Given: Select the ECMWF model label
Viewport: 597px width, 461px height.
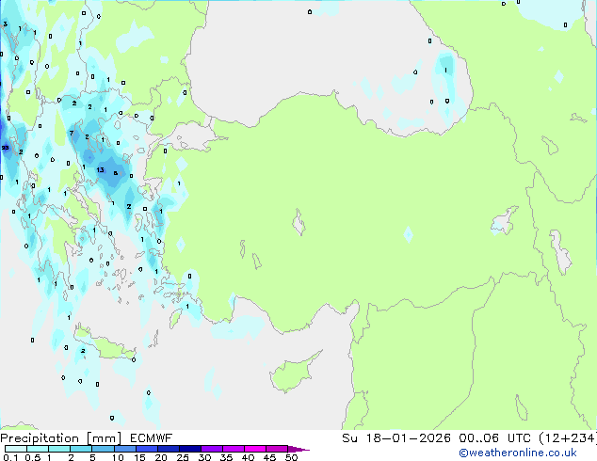Looking at the screenshot, I should (x=152, y=438).
